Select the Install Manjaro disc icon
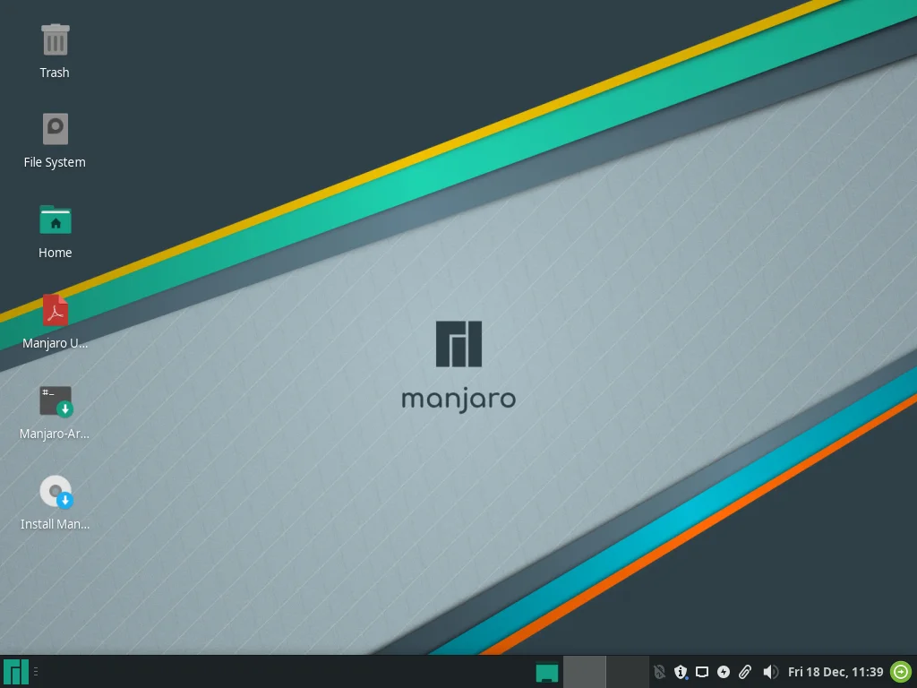917x688 pixels. (x=56, y=492)
